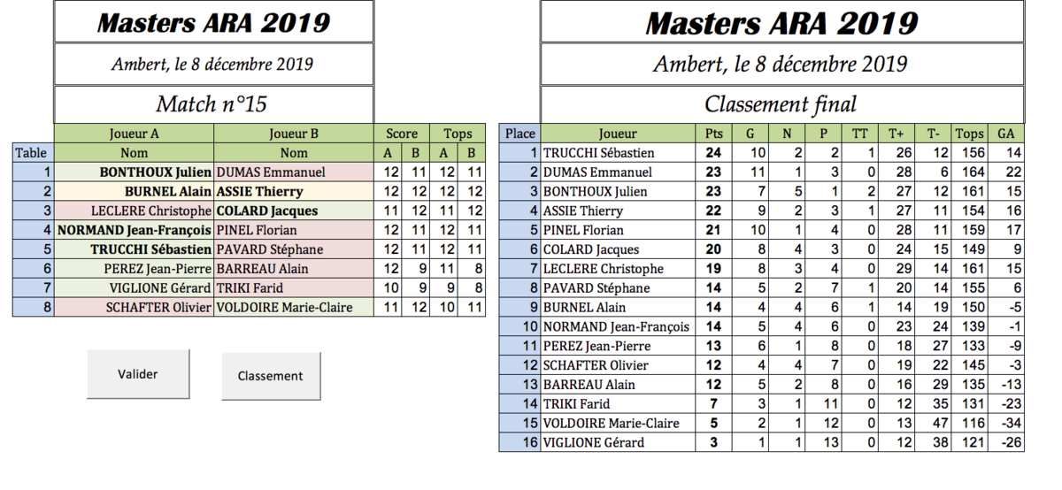1062x490 pixels.
Task: Click the Joueur A column header
Action: (x=134, y=134)
